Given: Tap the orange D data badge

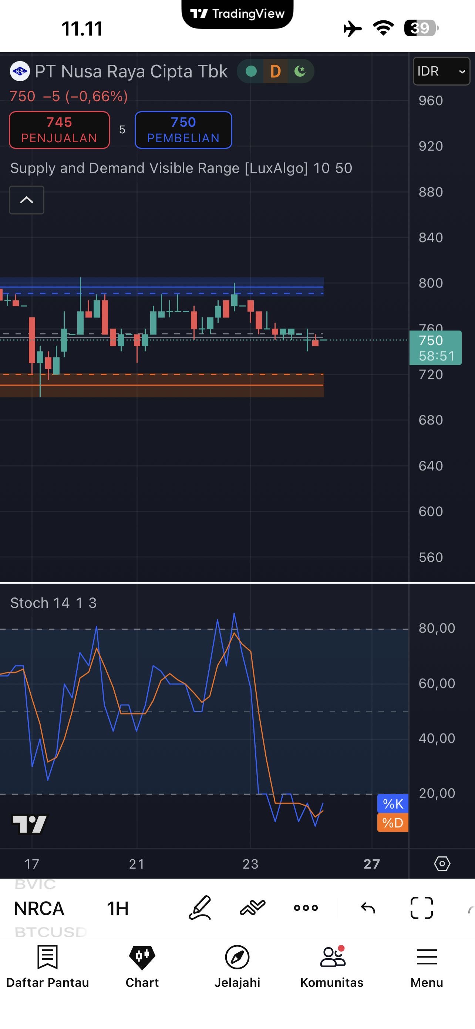Looking at the screenshot, I should point(276,71).
